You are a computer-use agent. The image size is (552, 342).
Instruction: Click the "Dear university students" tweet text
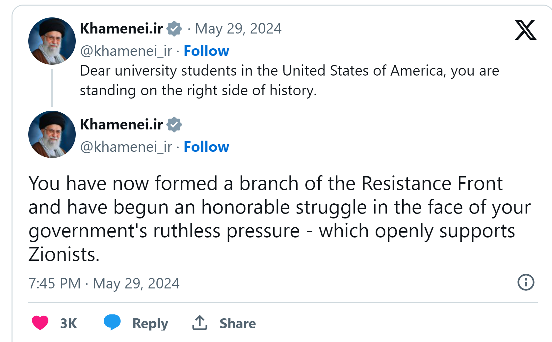(289, 80)
